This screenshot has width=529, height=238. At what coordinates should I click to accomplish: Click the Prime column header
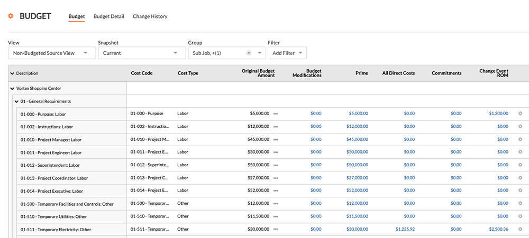point(362,73)
